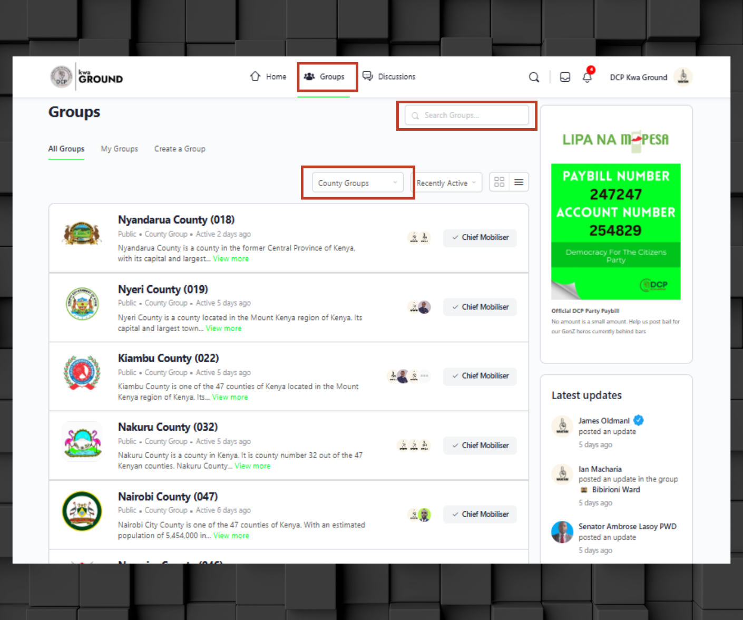Click the Kiambu County crest thumbnail

coord(82,372)
